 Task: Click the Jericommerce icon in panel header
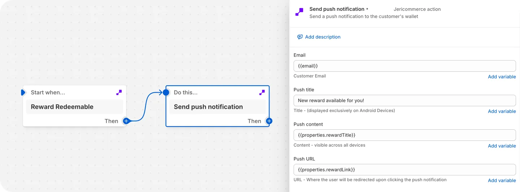click(x=299, y=12)
